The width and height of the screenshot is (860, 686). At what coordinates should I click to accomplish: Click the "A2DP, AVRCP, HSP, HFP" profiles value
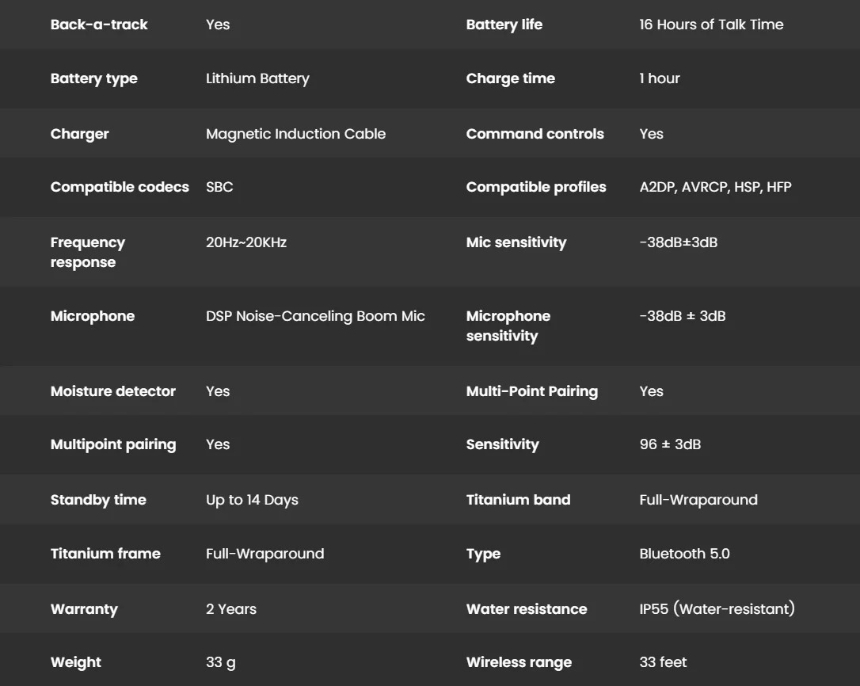[715, 187]
